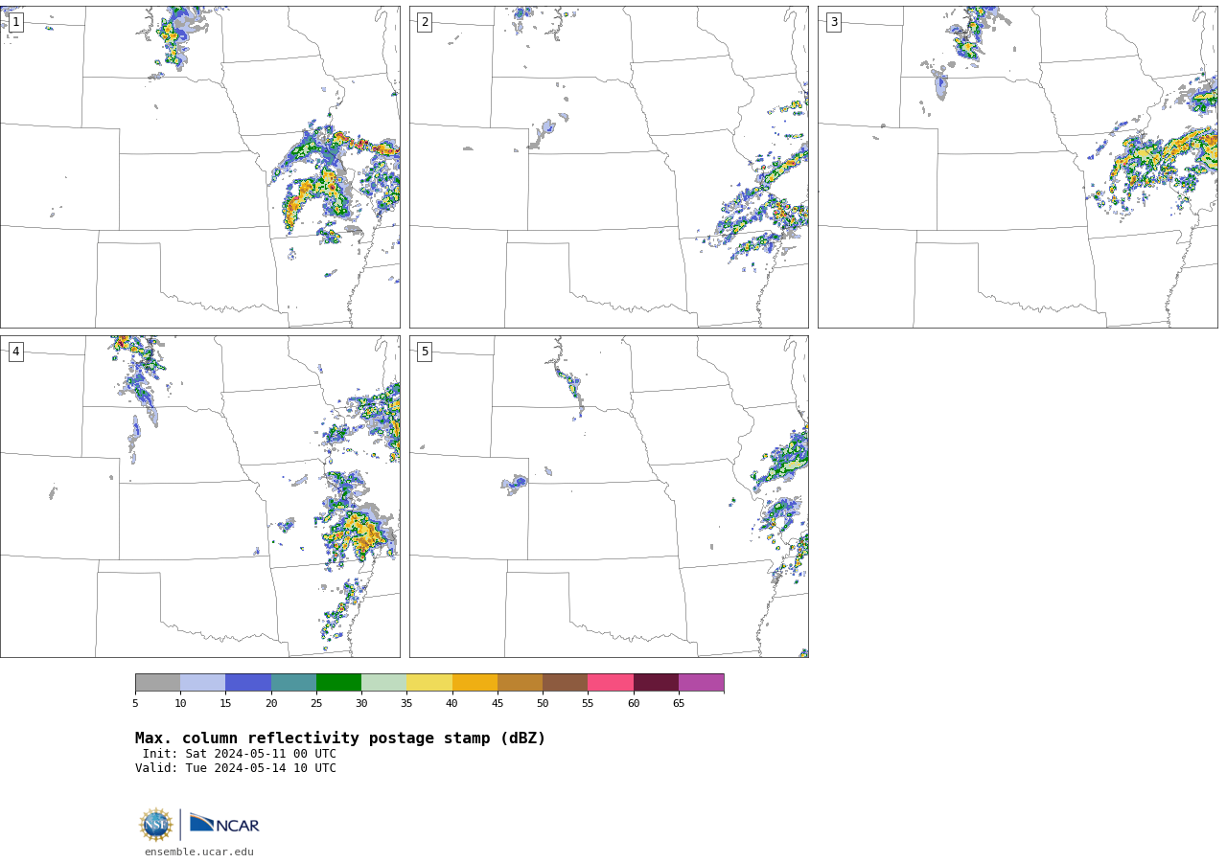This screenshot has height=863, width=1227.
Task: Click the Valid: Tue 2024-05-14 10 UTC text
Action: [x=236, y=768]
